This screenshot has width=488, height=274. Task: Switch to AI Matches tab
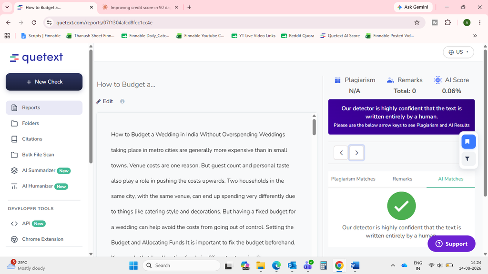(x=451, y=179)
